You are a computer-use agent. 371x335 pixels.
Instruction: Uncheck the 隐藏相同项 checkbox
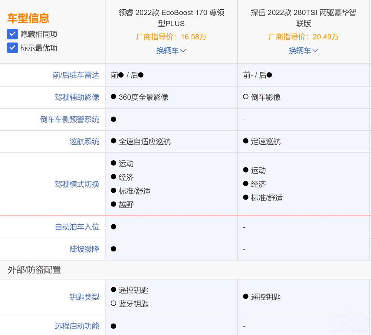tap(13, 34)
